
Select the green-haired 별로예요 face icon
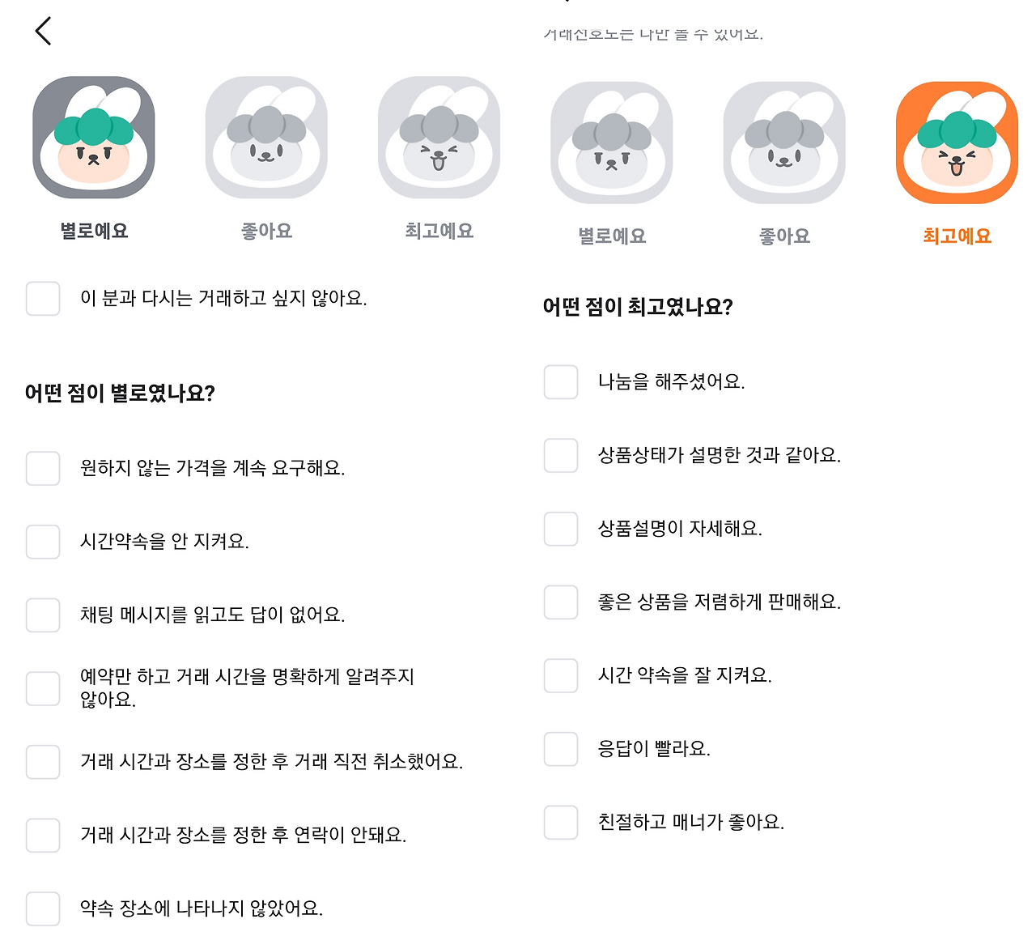pos(94,138)
